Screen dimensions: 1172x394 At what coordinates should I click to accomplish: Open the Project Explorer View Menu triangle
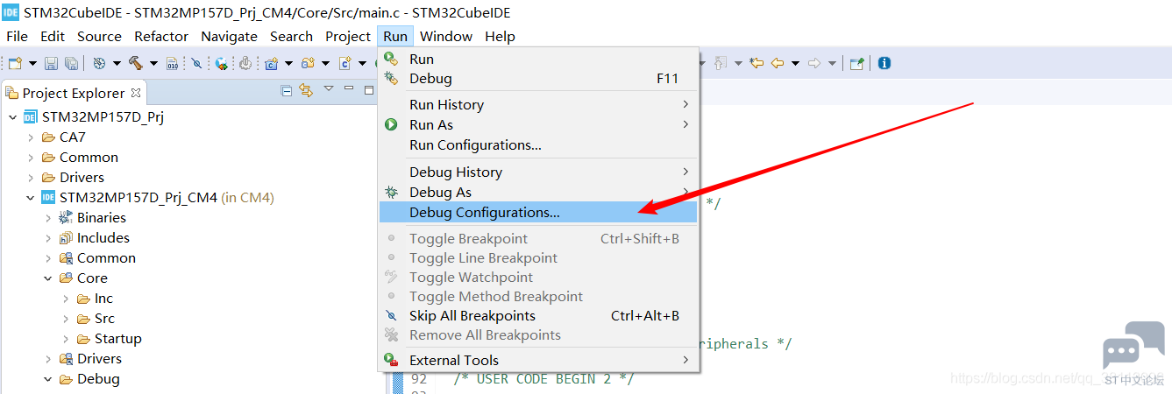pyautogui.click(x=329, y=88)
